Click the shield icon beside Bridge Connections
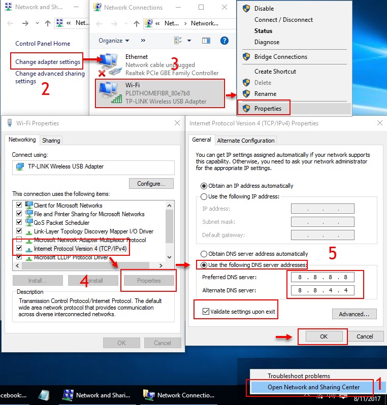 coord(246,56)
